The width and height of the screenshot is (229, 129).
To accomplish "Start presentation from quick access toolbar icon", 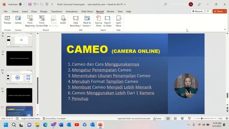I will 47,4.
